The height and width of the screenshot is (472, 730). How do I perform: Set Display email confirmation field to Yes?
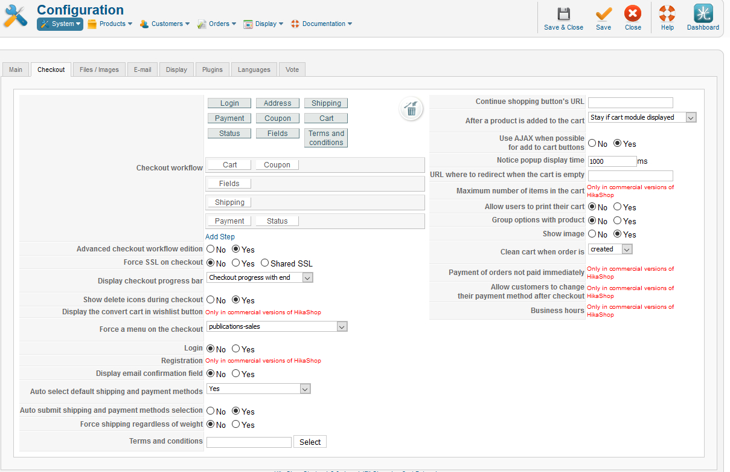pos(236,374)
